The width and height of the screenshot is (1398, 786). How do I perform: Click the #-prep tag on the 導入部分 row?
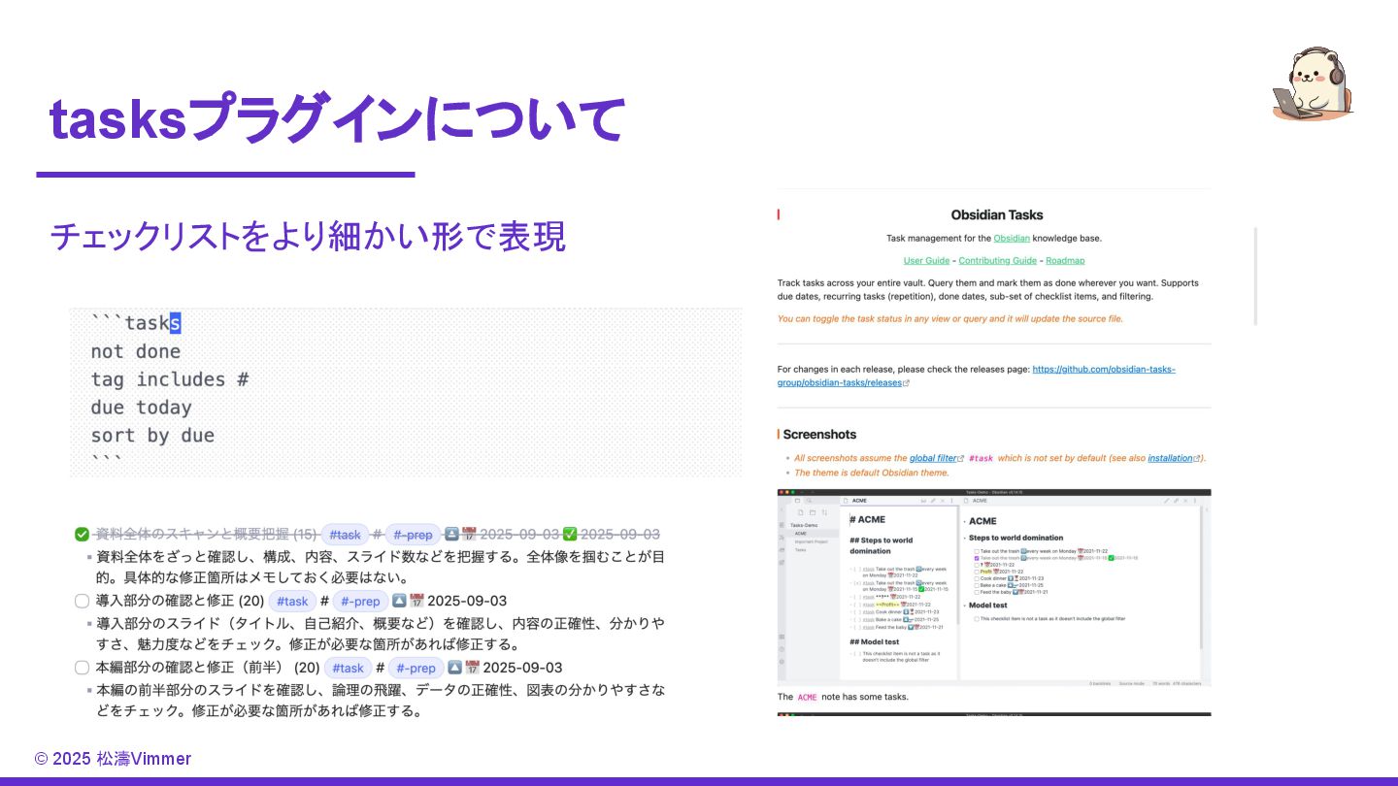(360, 601)
